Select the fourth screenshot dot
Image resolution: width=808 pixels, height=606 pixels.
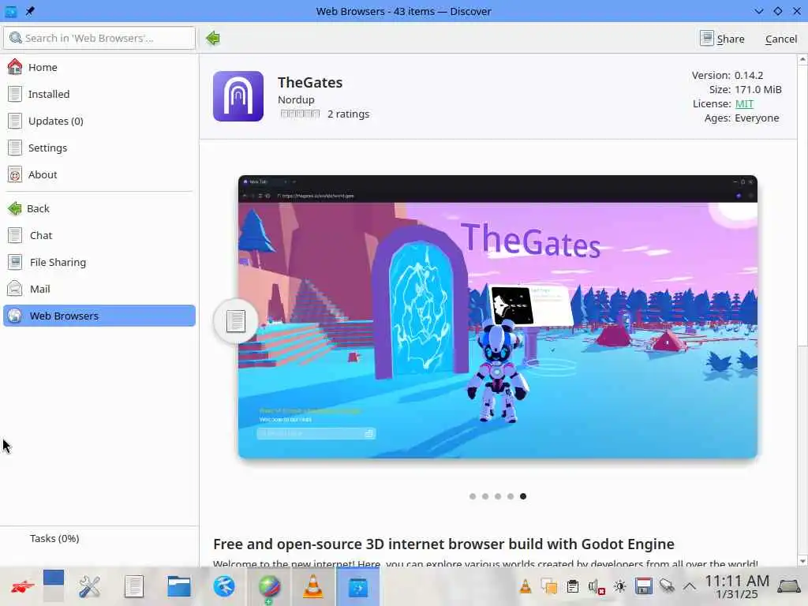[511, 496]
